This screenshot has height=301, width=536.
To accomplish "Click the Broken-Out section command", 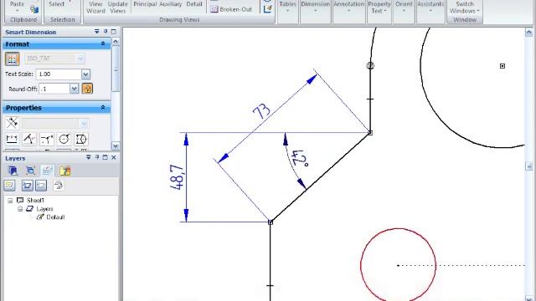I will (x=231, y=9).
